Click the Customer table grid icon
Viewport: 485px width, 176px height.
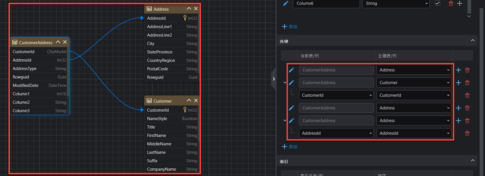pos(149,101)
